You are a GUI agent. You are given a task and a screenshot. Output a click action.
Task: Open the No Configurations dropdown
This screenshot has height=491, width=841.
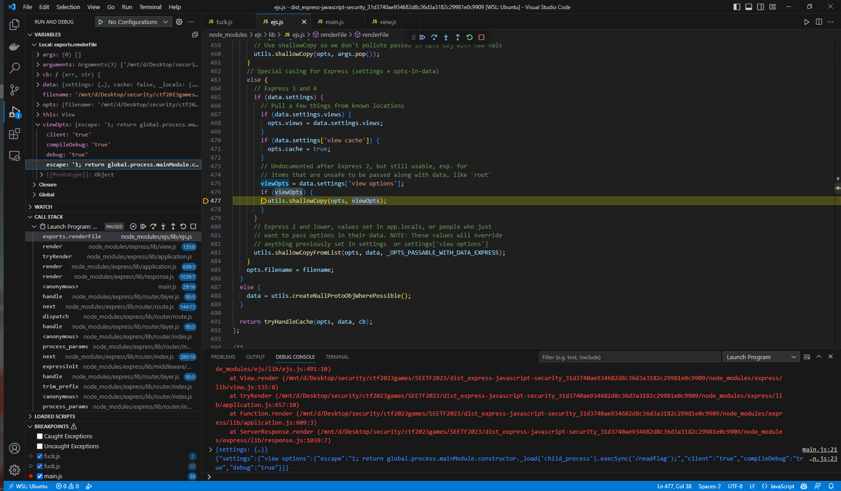click(138, 22)
